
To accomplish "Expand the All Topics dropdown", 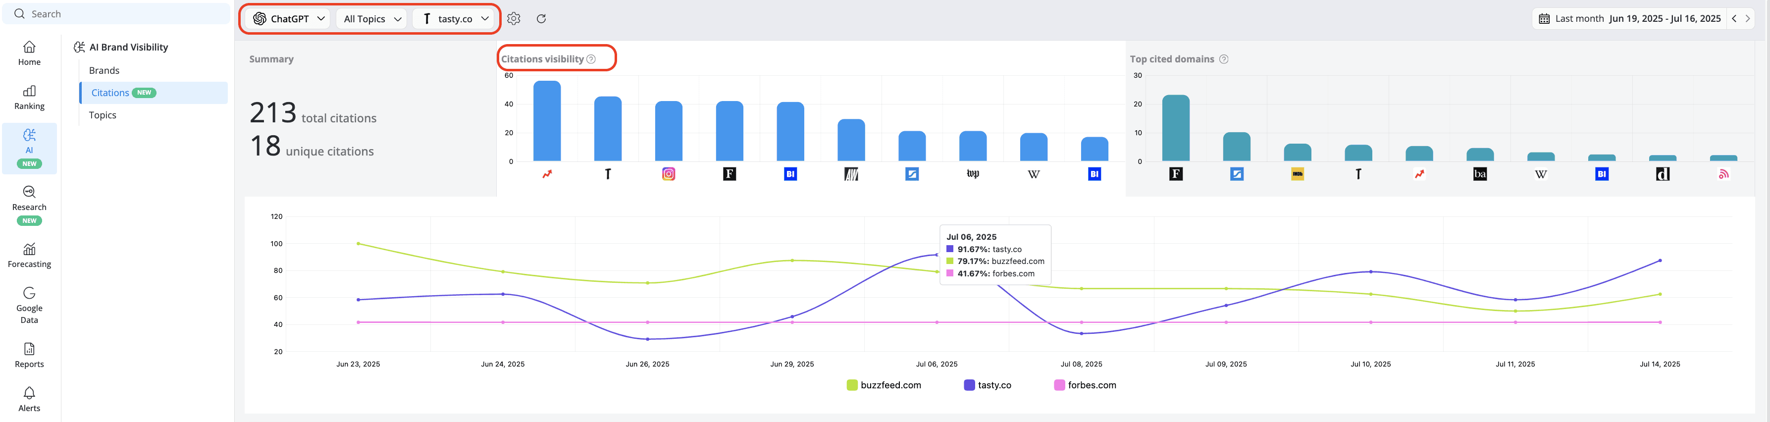I will tap(372, 18).
